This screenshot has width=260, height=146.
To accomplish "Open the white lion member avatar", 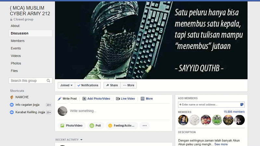I will tap(194, 120).
